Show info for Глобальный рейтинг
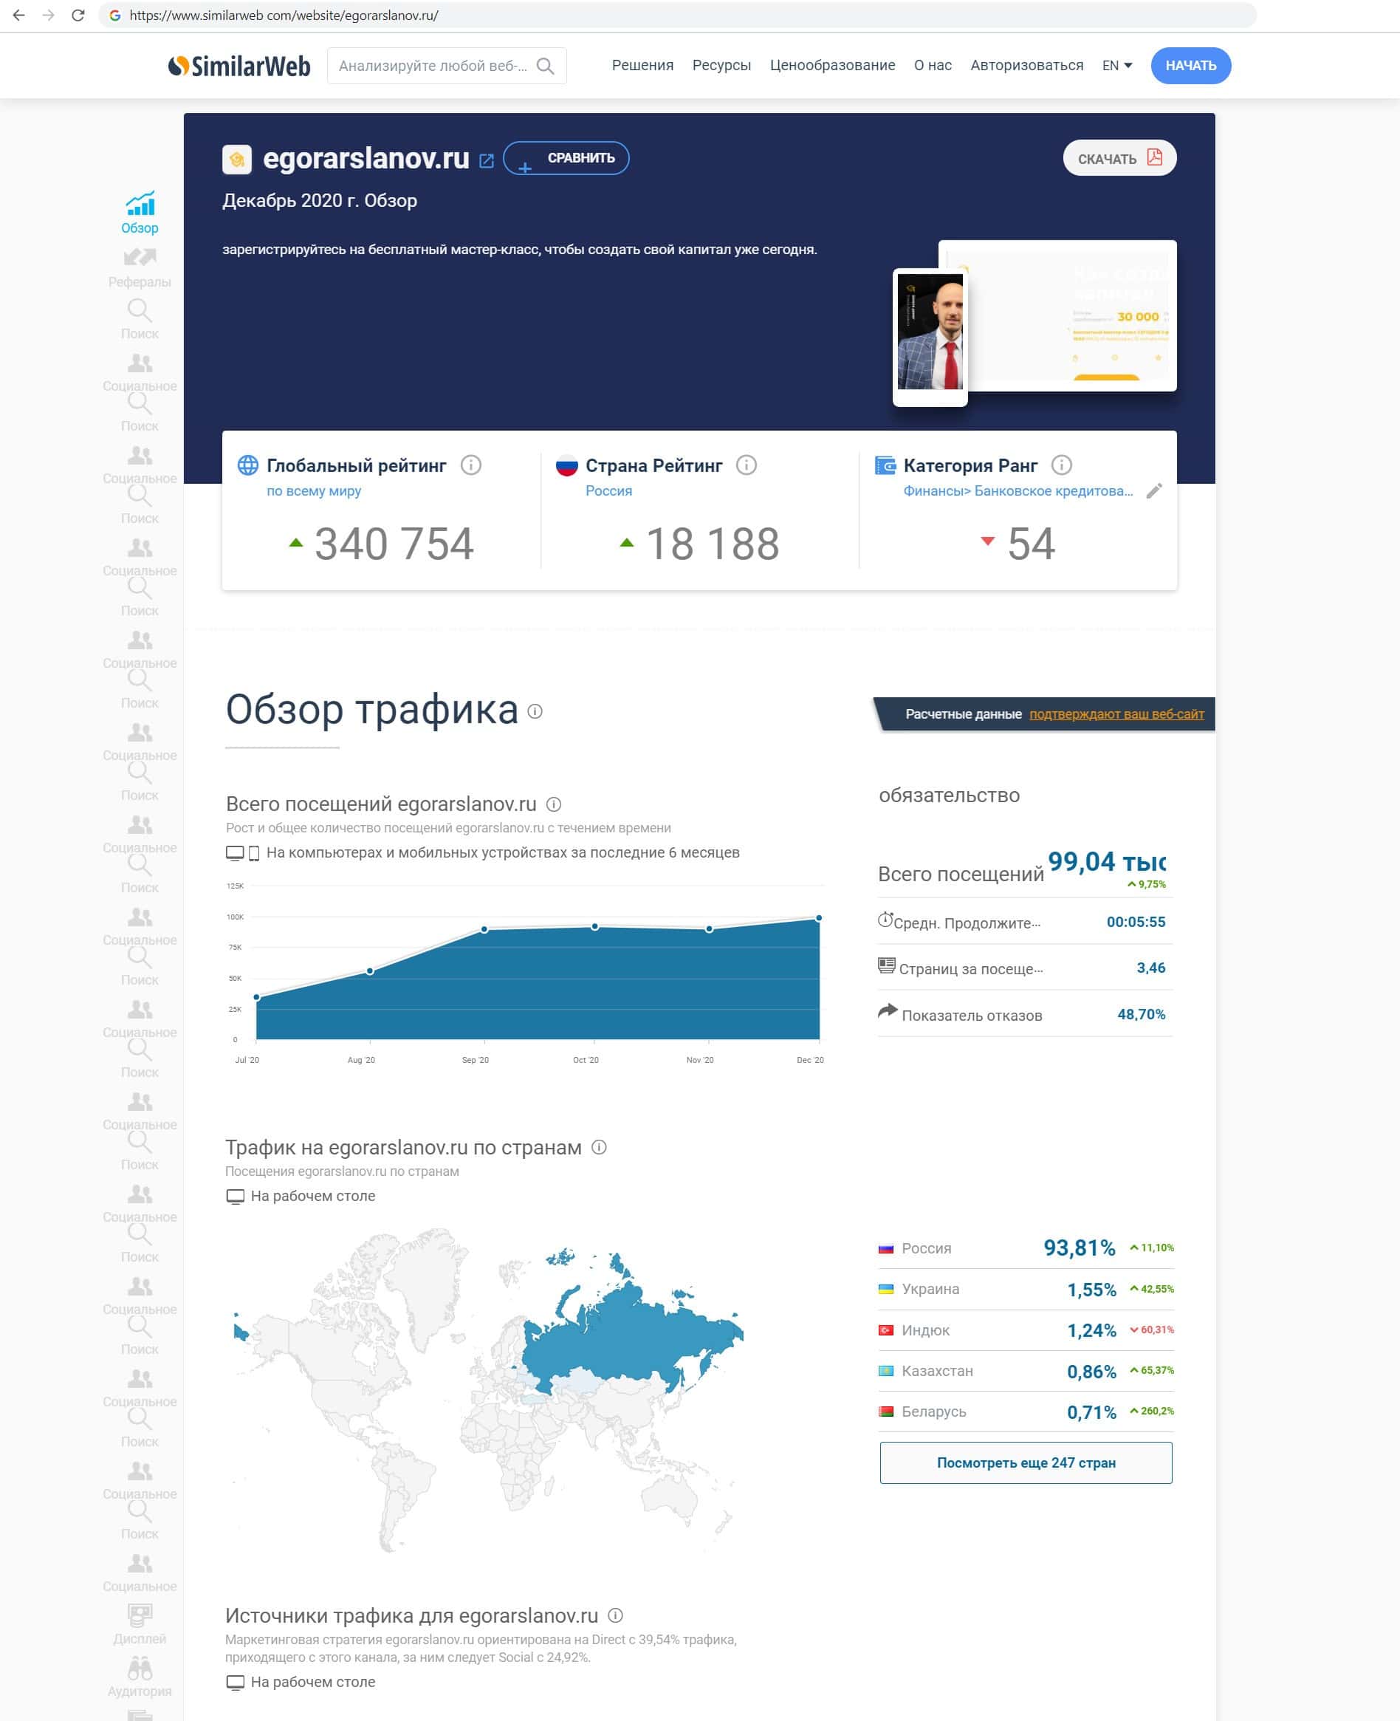The image size is (1400, 1721). coord(471,465)
